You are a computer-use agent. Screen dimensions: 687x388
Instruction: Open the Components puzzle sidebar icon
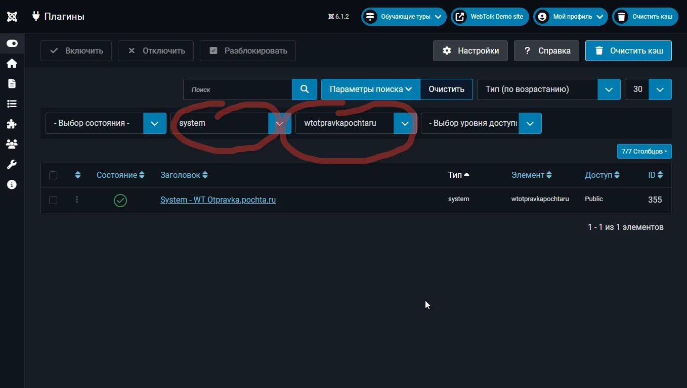(x=12, y=124)
